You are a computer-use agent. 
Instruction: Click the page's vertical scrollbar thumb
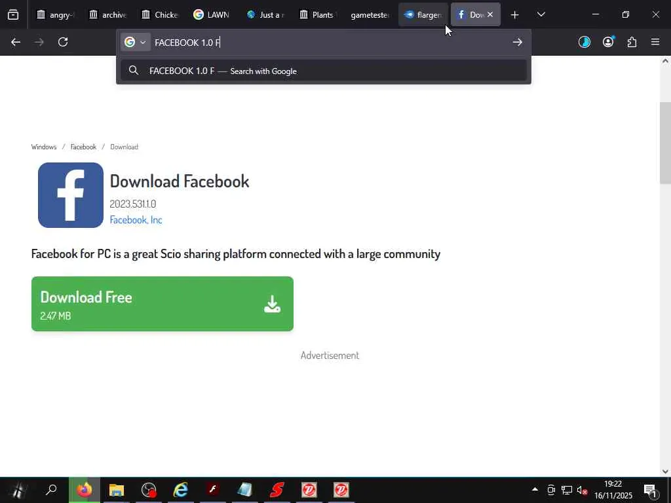(x=665, y=143)
